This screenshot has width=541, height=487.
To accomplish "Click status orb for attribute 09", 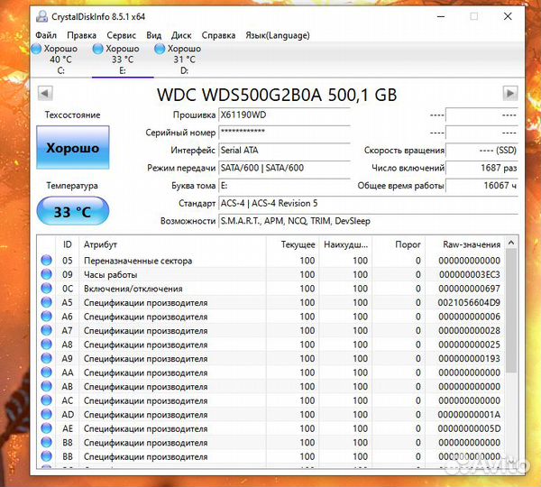I will (x=46, y=274).
